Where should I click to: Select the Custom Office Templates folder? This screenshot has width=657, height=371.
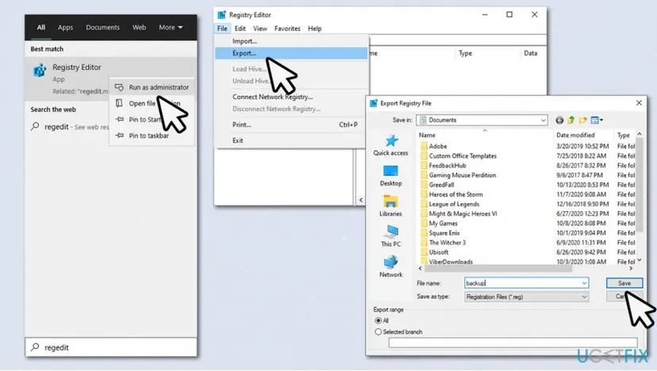tap(463, 156)
